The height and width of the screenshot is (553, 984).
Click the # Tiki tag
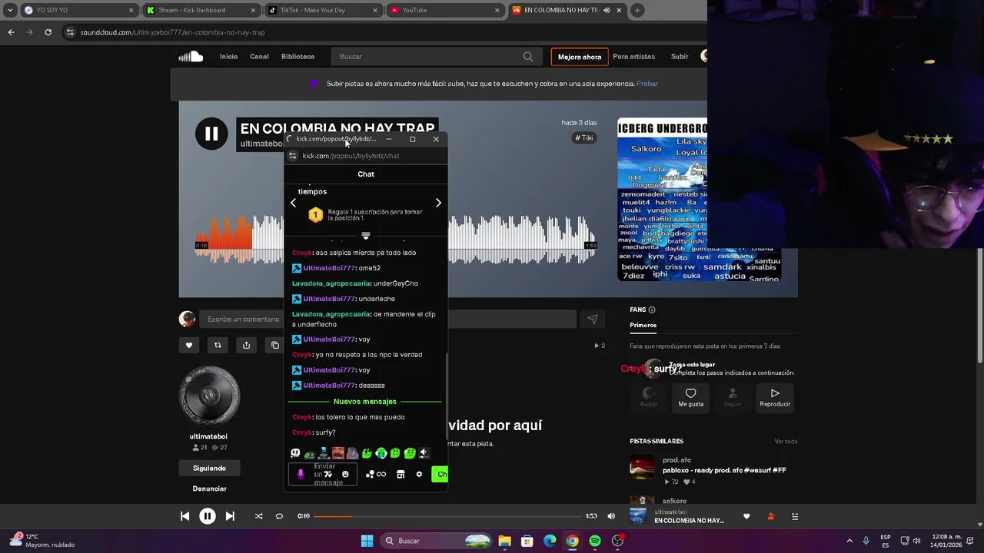pos(584,138)
